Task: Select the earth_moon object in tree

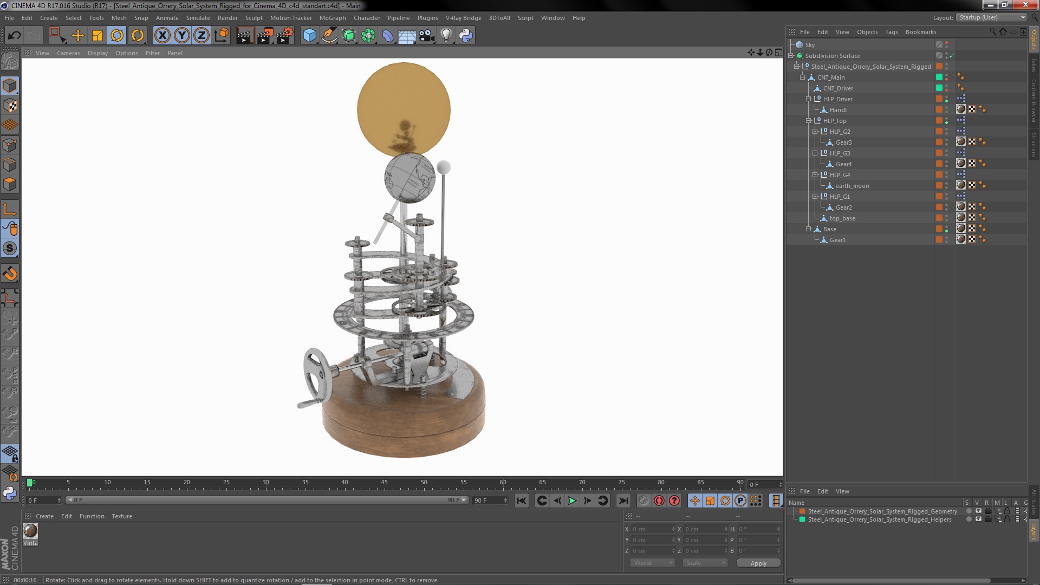Action: (852, 186)
